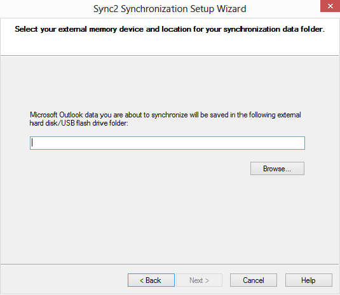Click the title bar area left of the title
340x295 pixels.
(46, 9)
